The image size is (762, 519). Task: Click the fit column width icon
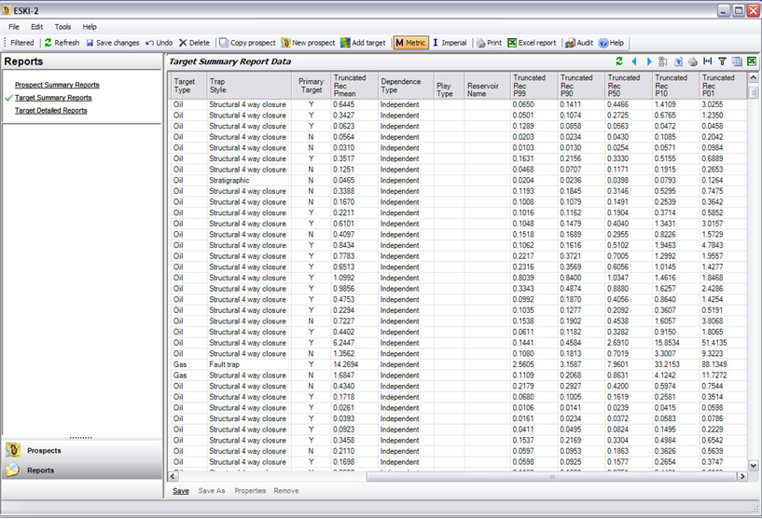[707, 61]
